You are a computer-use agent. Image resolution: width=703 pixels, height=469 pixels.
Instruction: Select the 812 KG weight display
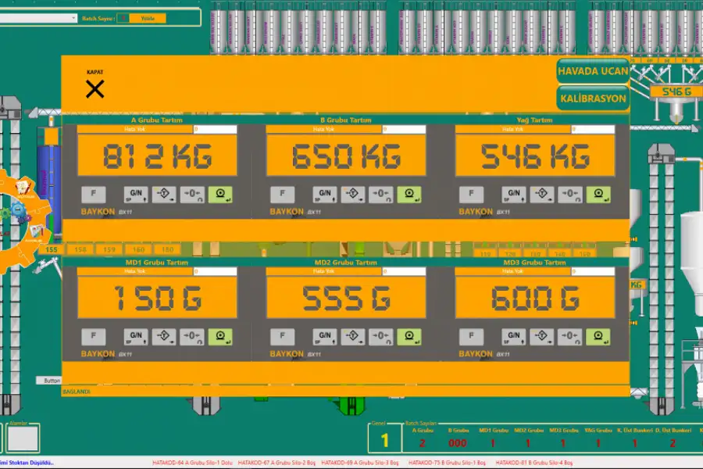coord(157,156)
